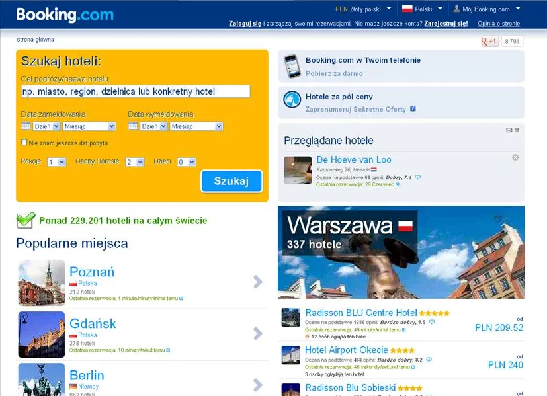Remove De Hoeve van Loo from viewed list
Viewport: 547px width, 396px height.
[515, 157]
